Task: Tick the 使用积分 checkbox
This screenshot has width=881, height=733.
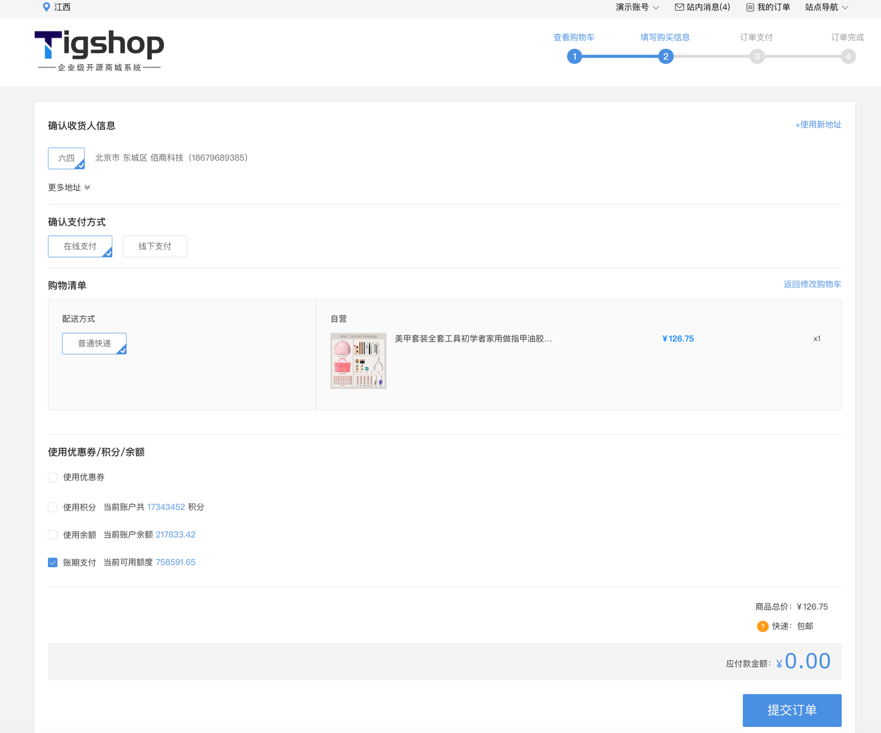Action: pyautogui.click(x=53, y=507)
